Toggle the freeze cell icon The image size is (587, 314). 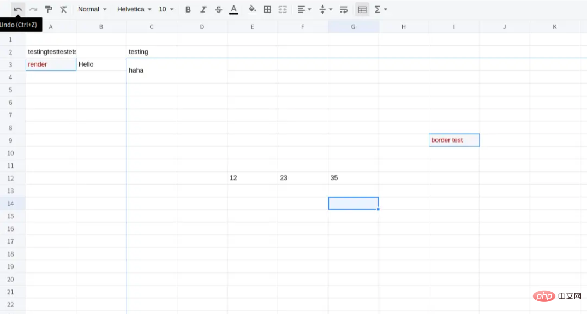click(x=362, y=9)
